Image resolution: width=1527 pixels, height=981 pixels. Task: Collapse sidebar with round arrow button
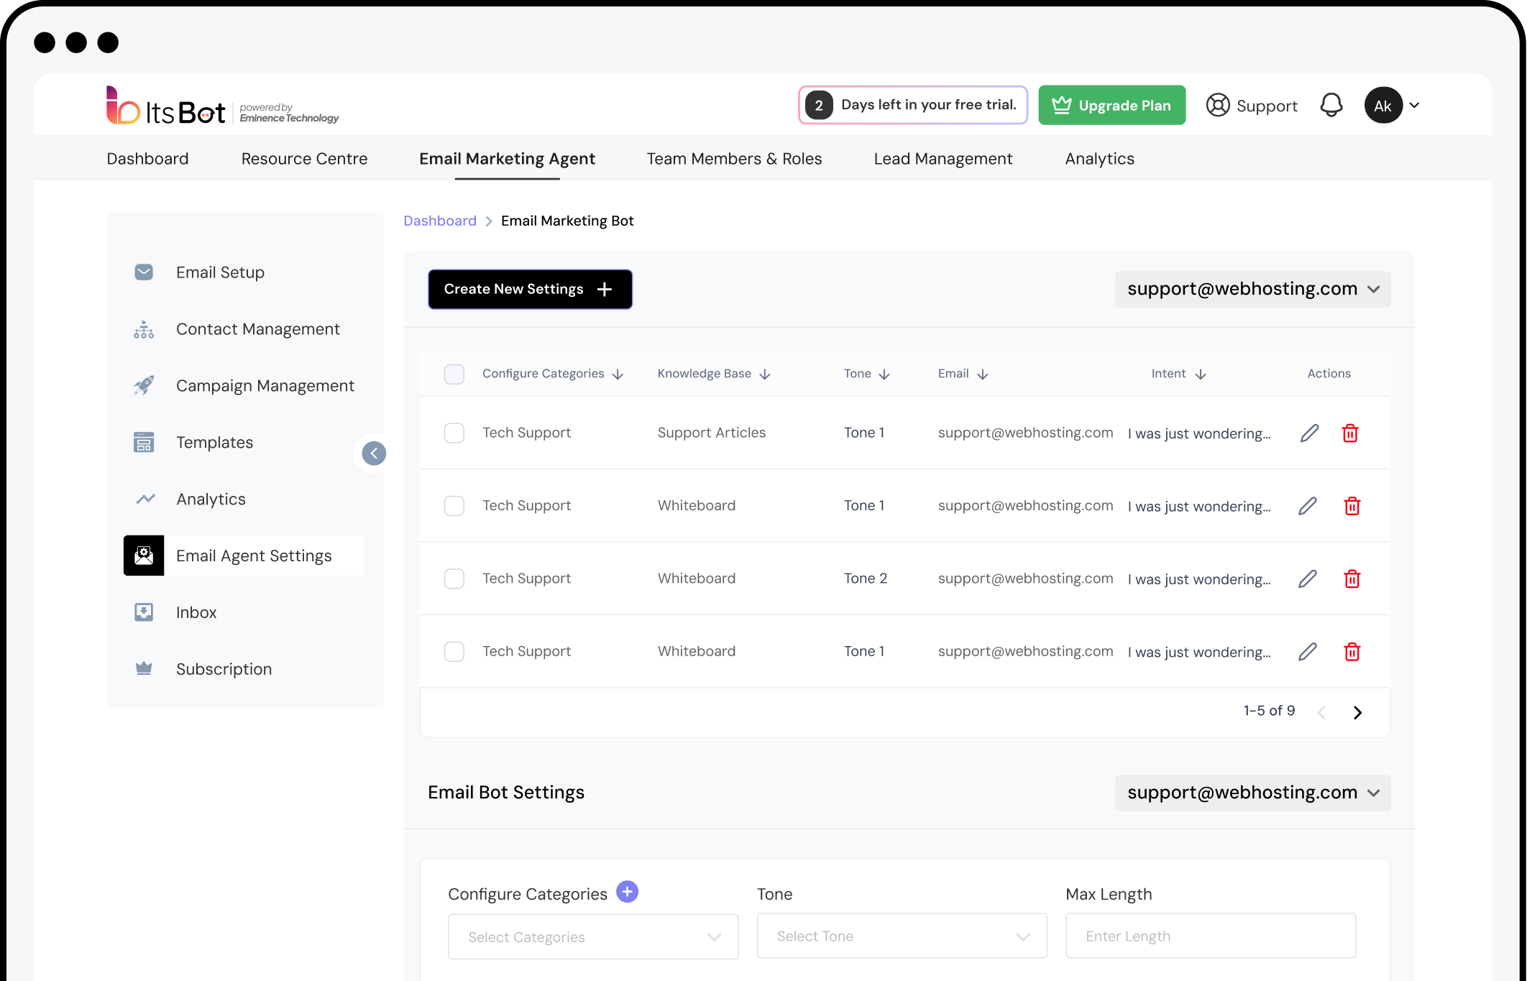click(374, 453)
